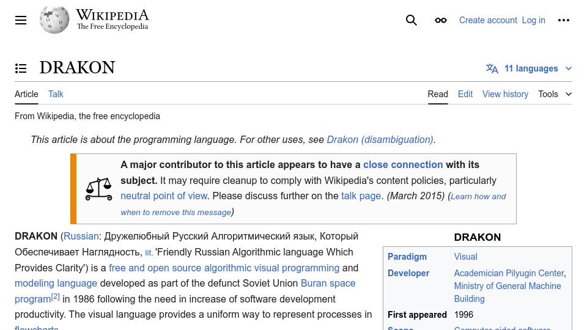Open the Tools dropdown menu
The height and width of the screenshot is (330, 587).
click(x=555, y=94)
